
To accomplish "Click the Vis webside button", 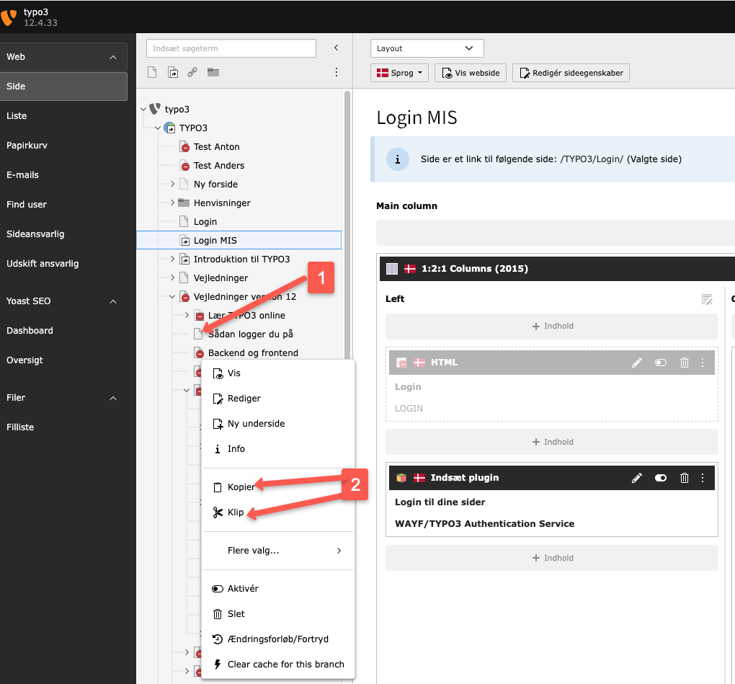I will pyautogui.click(x=471, y=73).
